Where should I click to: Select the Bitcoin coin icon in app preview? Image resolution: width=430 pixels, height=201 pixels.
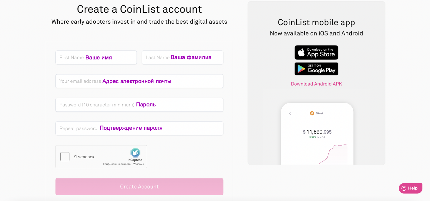tap(312, 113)
